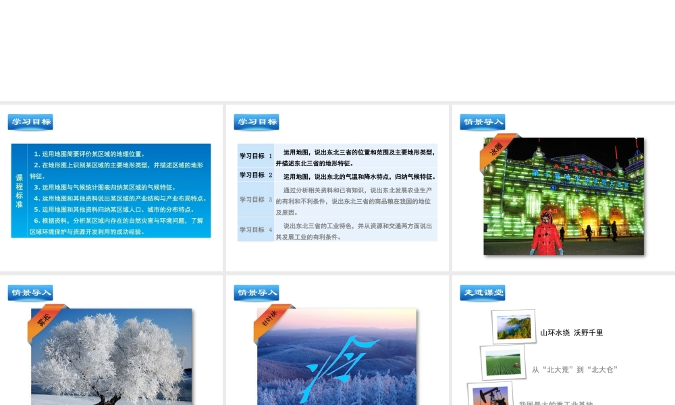
Task: Select the '学习目标 1' table cell
Action: pyautogui.click(x=256, y=156)
